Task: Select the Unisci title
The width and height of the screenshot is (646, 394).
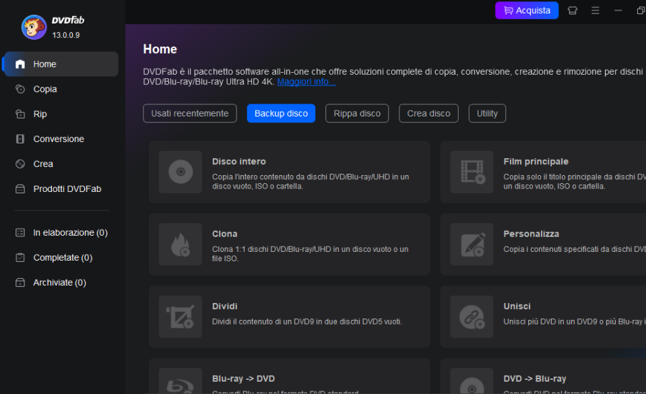Action: coord(517,306)
